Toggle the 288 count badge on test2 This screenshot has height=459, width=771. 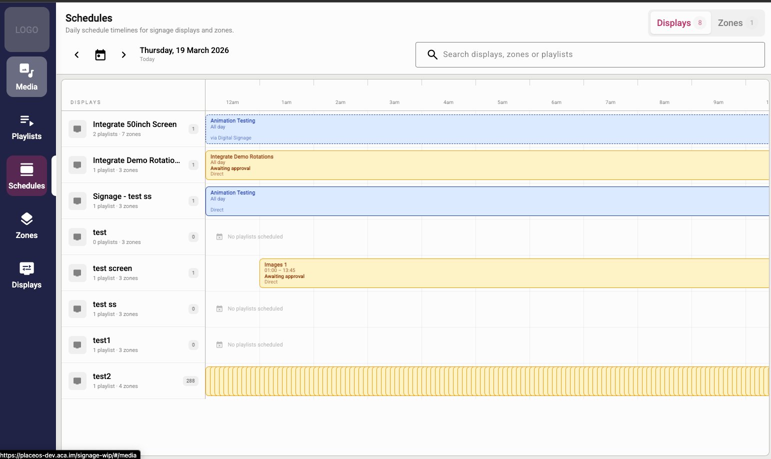[x=190, y=380]
